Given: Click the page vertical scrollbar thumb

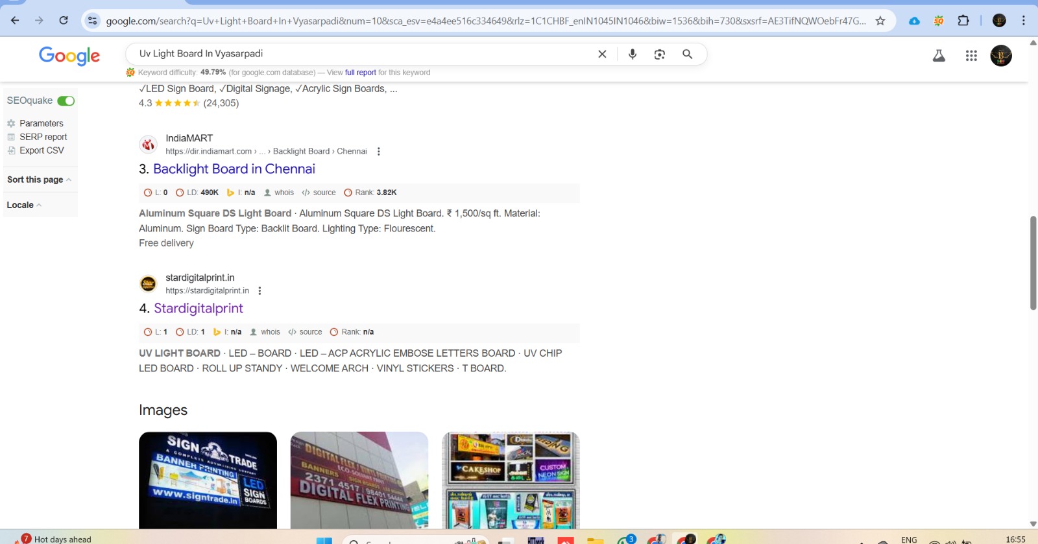Looking at the screenshot, I should [x=1033, y=263].
